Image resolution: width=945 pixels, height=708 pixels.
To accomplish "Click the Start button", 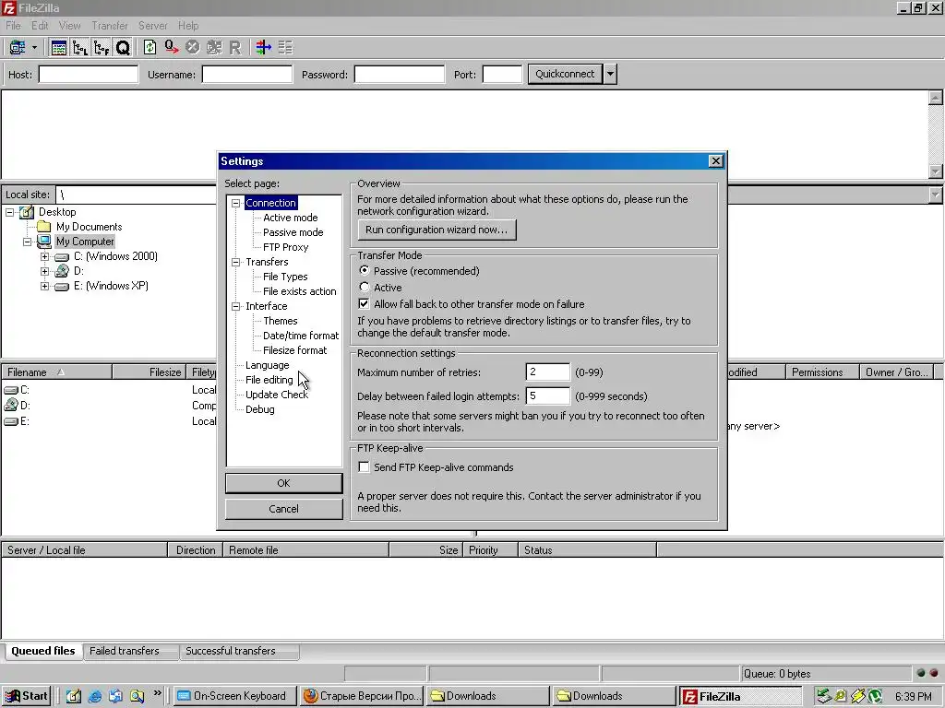I will pyautogui.click(x=27, y=696).
